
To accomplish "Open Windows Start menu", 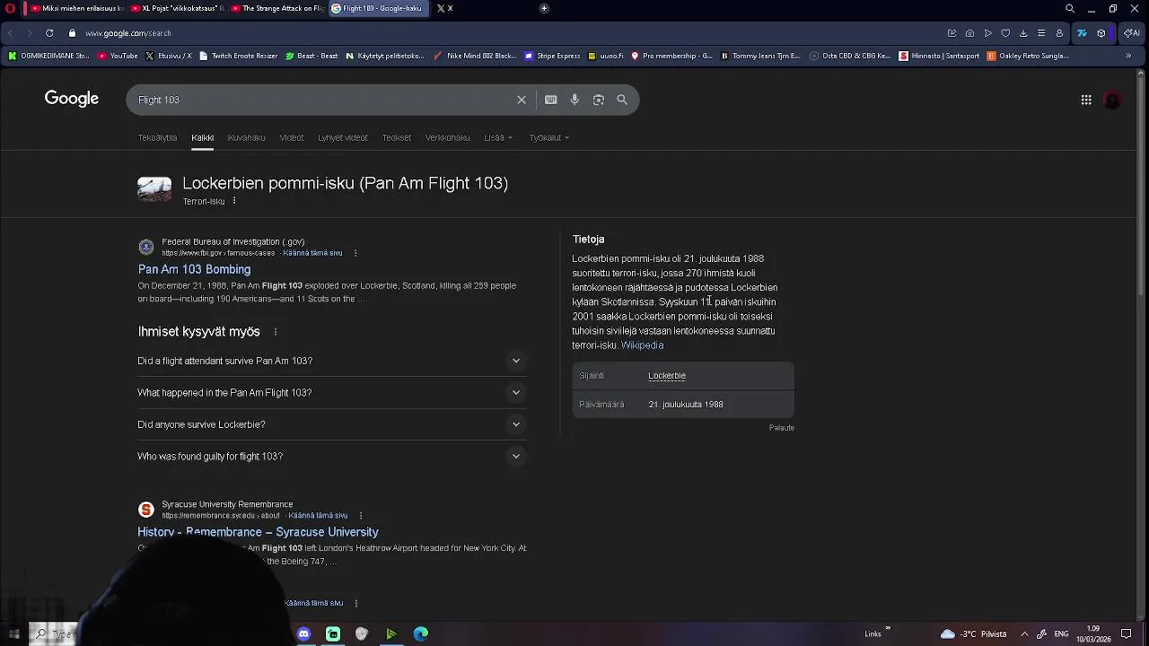I will tap(13, 633).
